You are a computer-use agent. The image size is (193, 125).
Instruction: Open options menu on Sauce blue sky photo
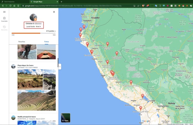(34, 123)
